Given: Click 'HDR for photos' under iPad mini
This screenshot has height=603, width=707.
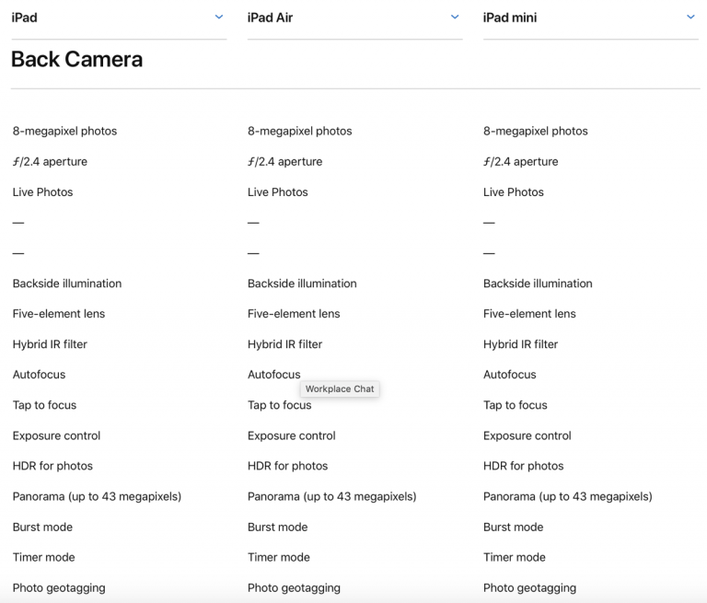Looking at the screenshot, I should (523, 466).
